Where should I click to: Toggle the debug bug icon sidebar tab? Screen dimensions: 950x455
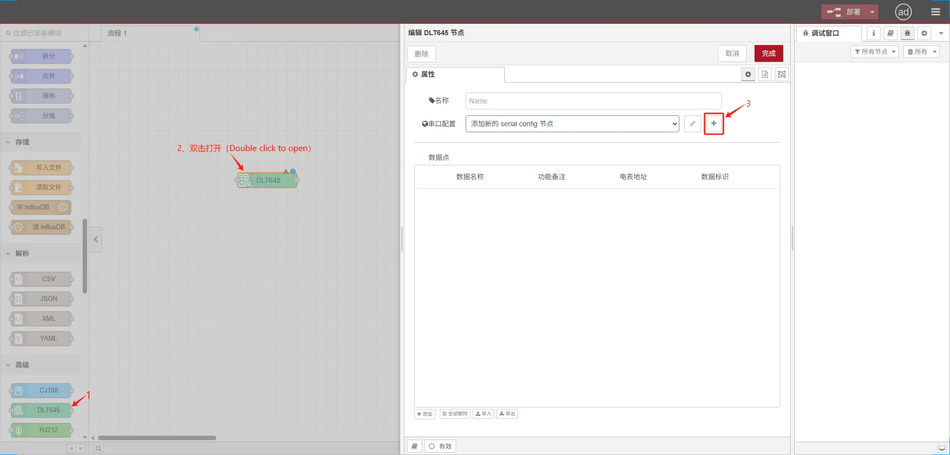tap(907, 33)
